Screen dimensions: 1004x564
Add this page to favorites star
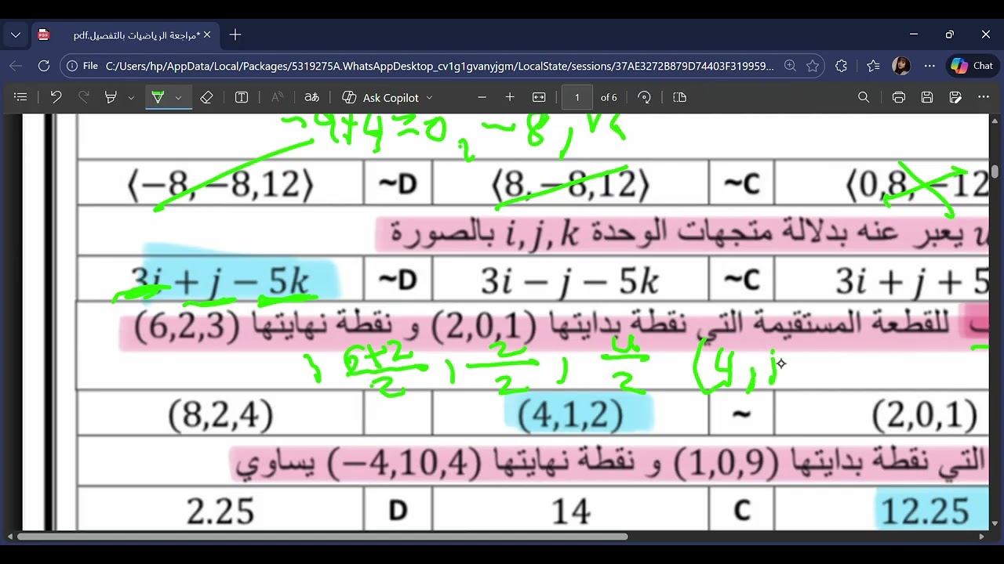tap(813, 66)
